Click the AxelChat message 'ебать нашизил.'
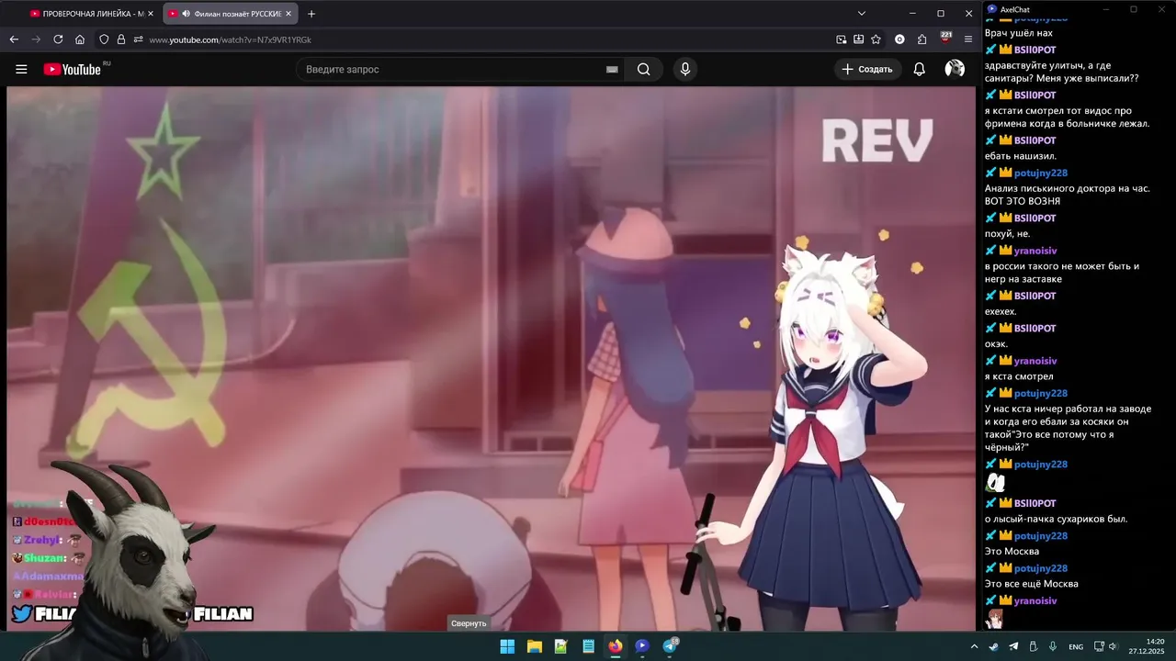 click(x=1020, y=156)
